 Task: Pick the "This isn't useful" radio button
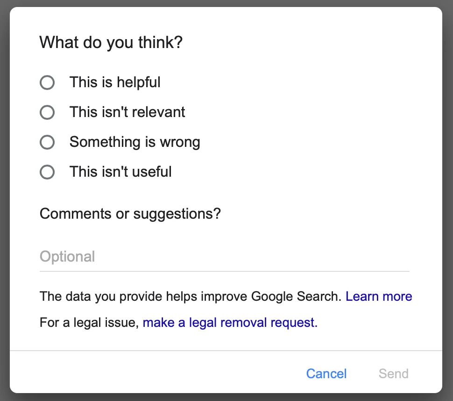coord(47,172)
